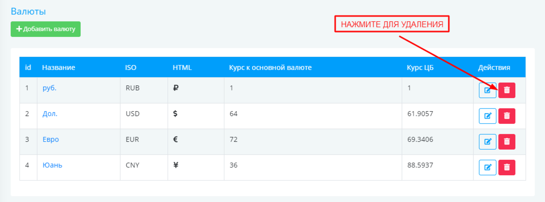Select the ISO column header
545x202 pixels.
pos(131,68)
